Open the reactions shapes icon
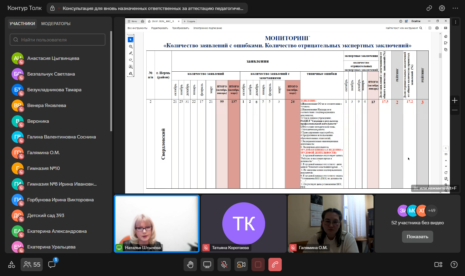This screenshot has width=465, height=276. 12,265
